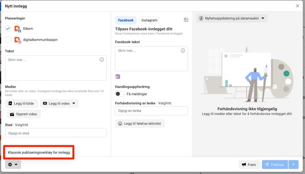Click Opprett video button

[x=24, y=114]
